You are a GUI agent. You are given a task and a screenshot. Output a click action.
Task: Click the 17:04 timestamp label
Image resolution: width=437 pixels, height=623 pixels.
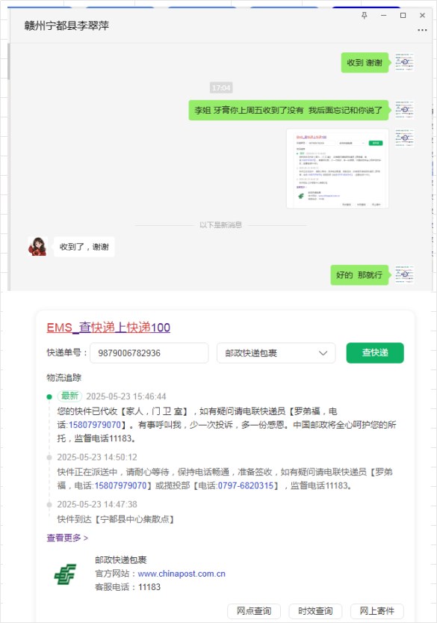pos(221,88)
